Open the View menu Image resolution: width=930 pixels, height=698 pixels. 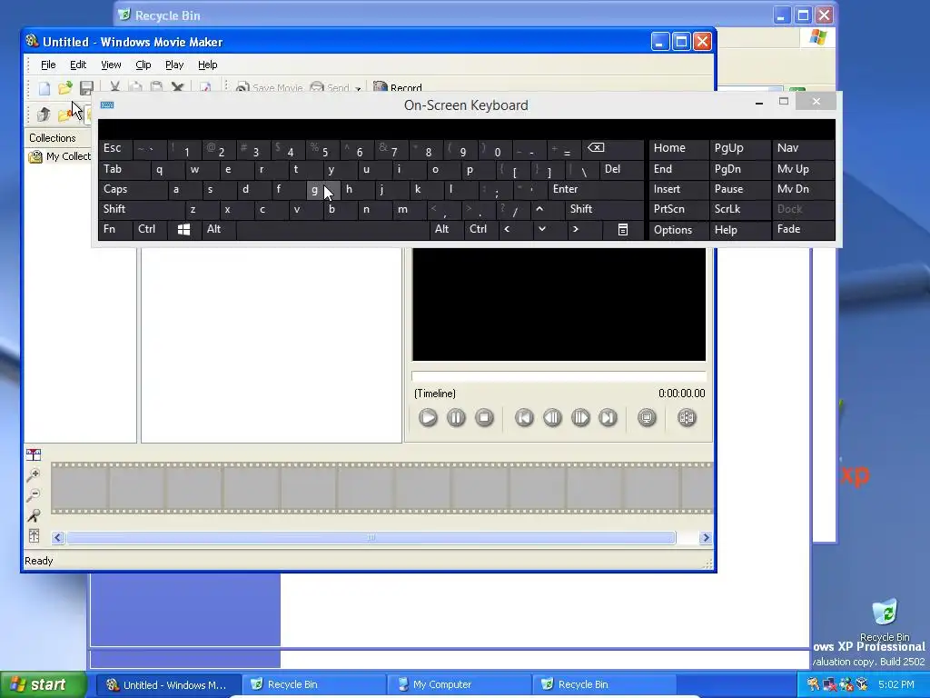tap(111, 65)
